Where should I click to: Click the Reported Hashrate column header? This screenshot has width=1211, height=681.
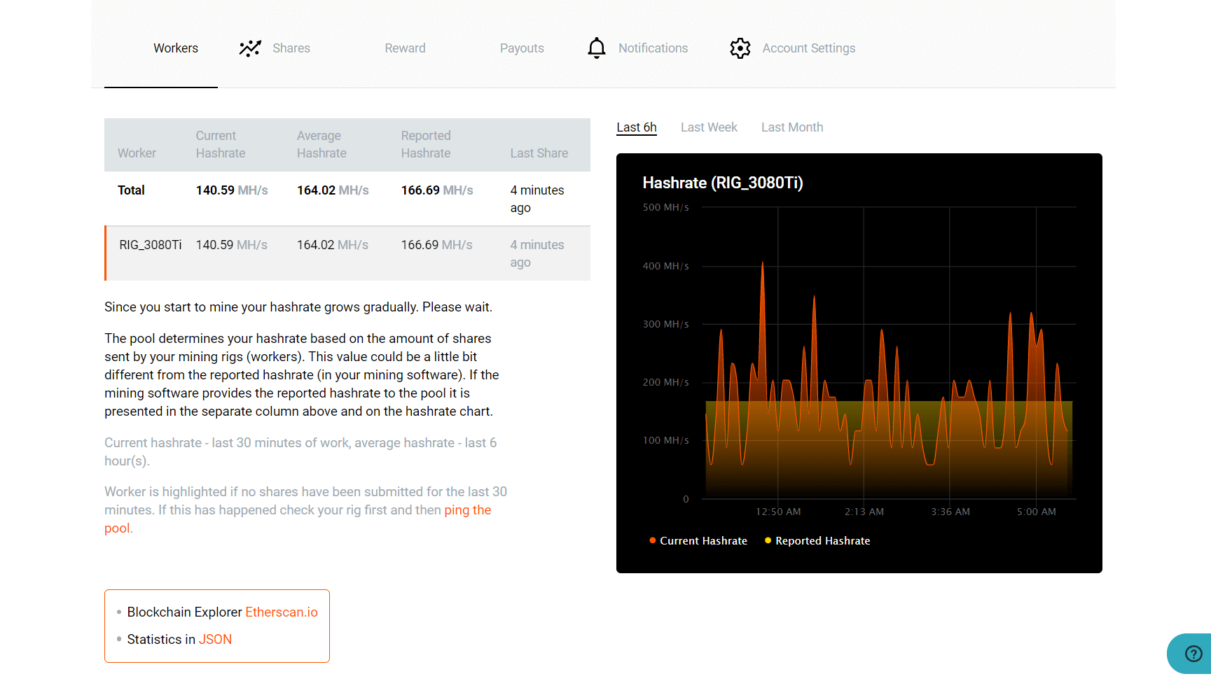[x=426, y=144]
